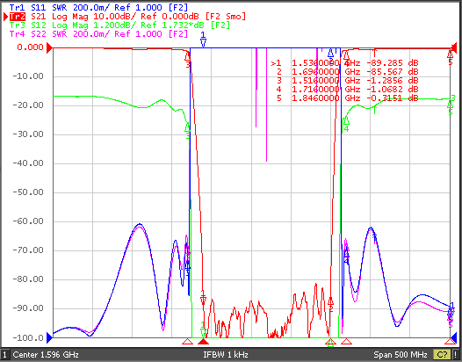Click the channel 1 indicator in status bar

tap(5, 354)
